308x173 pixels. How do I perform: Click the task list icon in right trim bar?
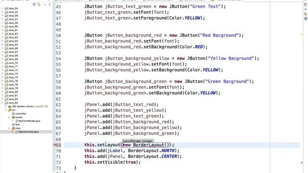click(306, 14)
